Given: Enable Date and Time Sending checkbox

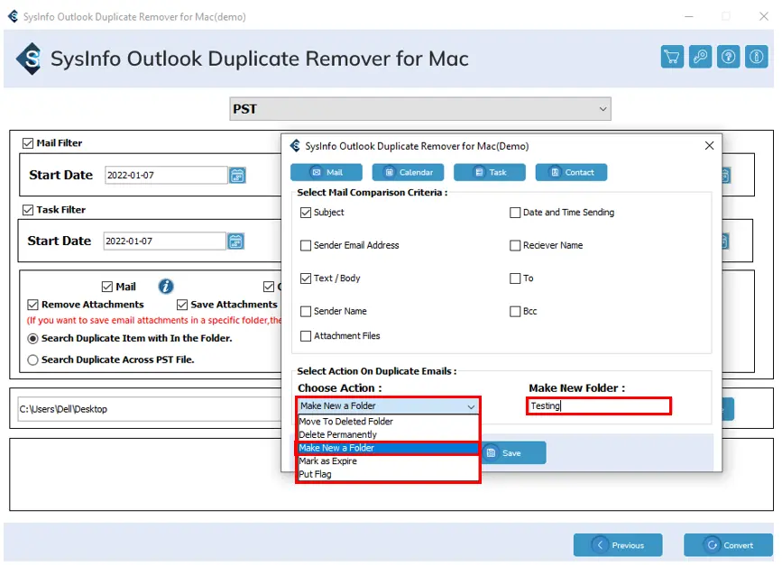Looking at the screenshot, I should pos(515,213).
